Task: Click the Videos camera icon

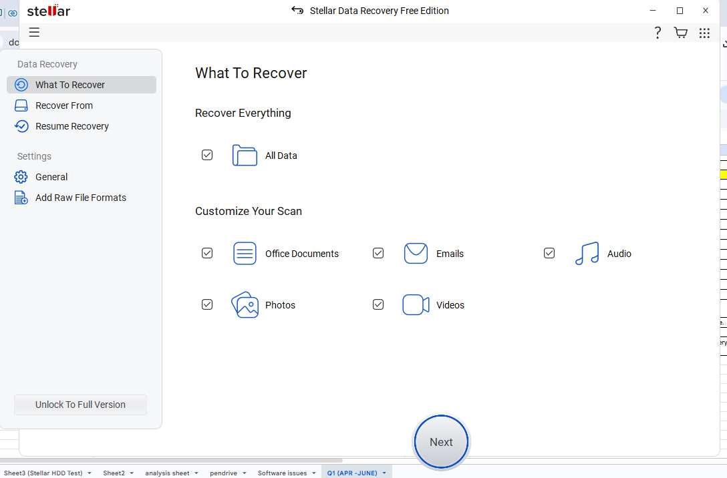Action: tap(416, 305)
